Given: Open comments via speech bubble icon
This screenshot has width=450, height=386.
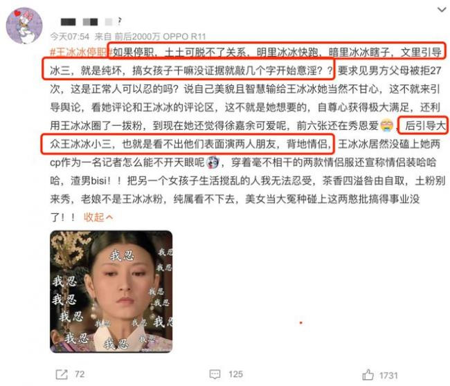Looking at the screenshot, I should tap(215, 374).
